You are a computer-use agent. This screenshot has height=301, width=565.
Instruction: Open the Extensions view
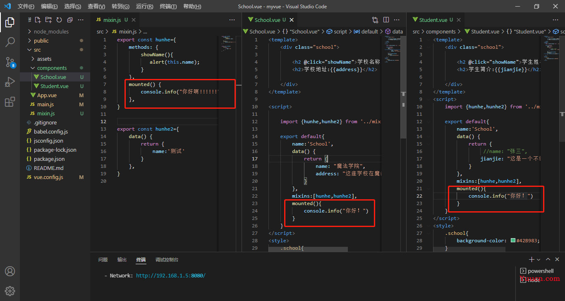click(x=10, y=102)
